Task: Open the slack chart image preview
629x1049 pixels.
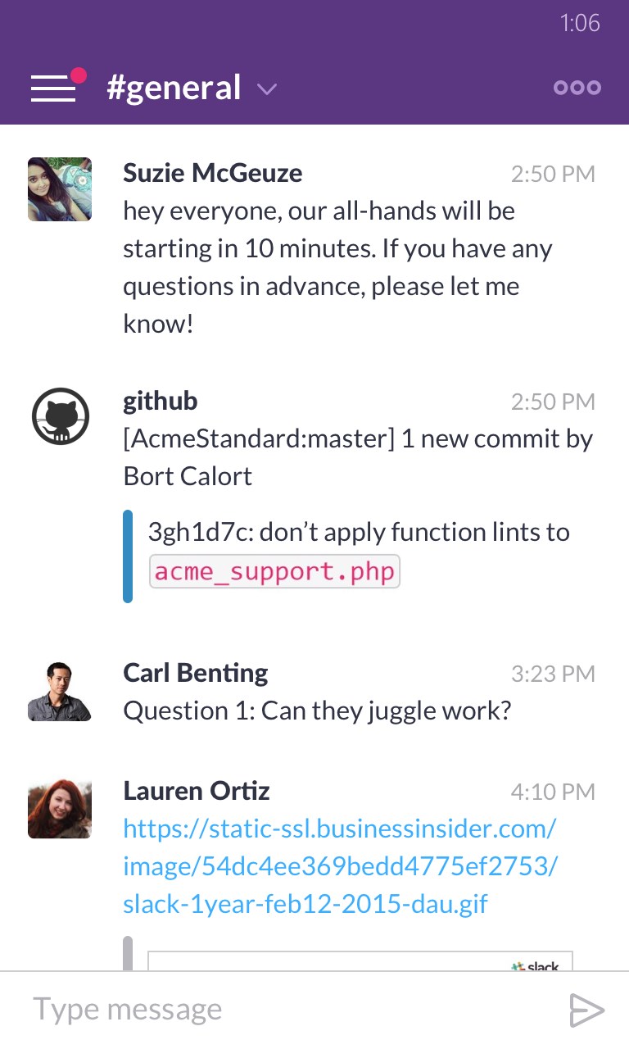Action: point(360,960)
